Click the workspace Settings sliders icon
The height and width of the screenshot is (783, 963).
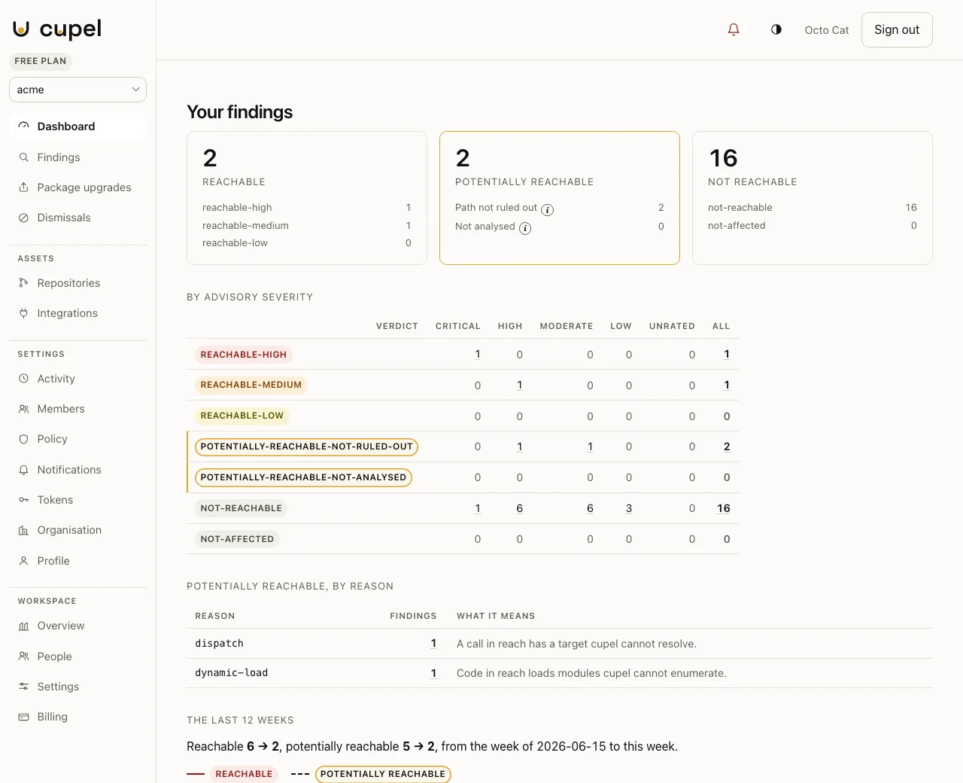(23, 687)
